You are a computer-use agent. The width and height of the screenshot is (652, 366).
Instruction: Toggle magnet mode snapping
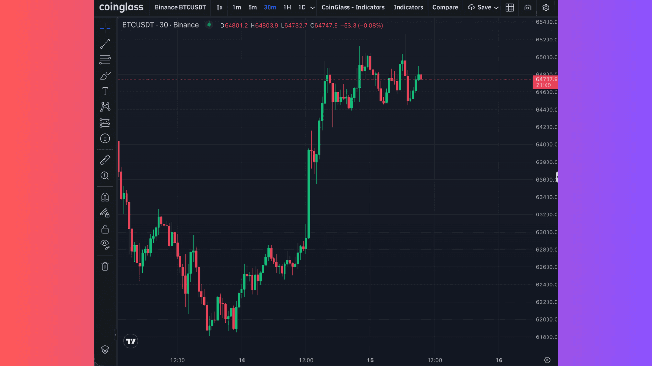(x=105, y=197)
